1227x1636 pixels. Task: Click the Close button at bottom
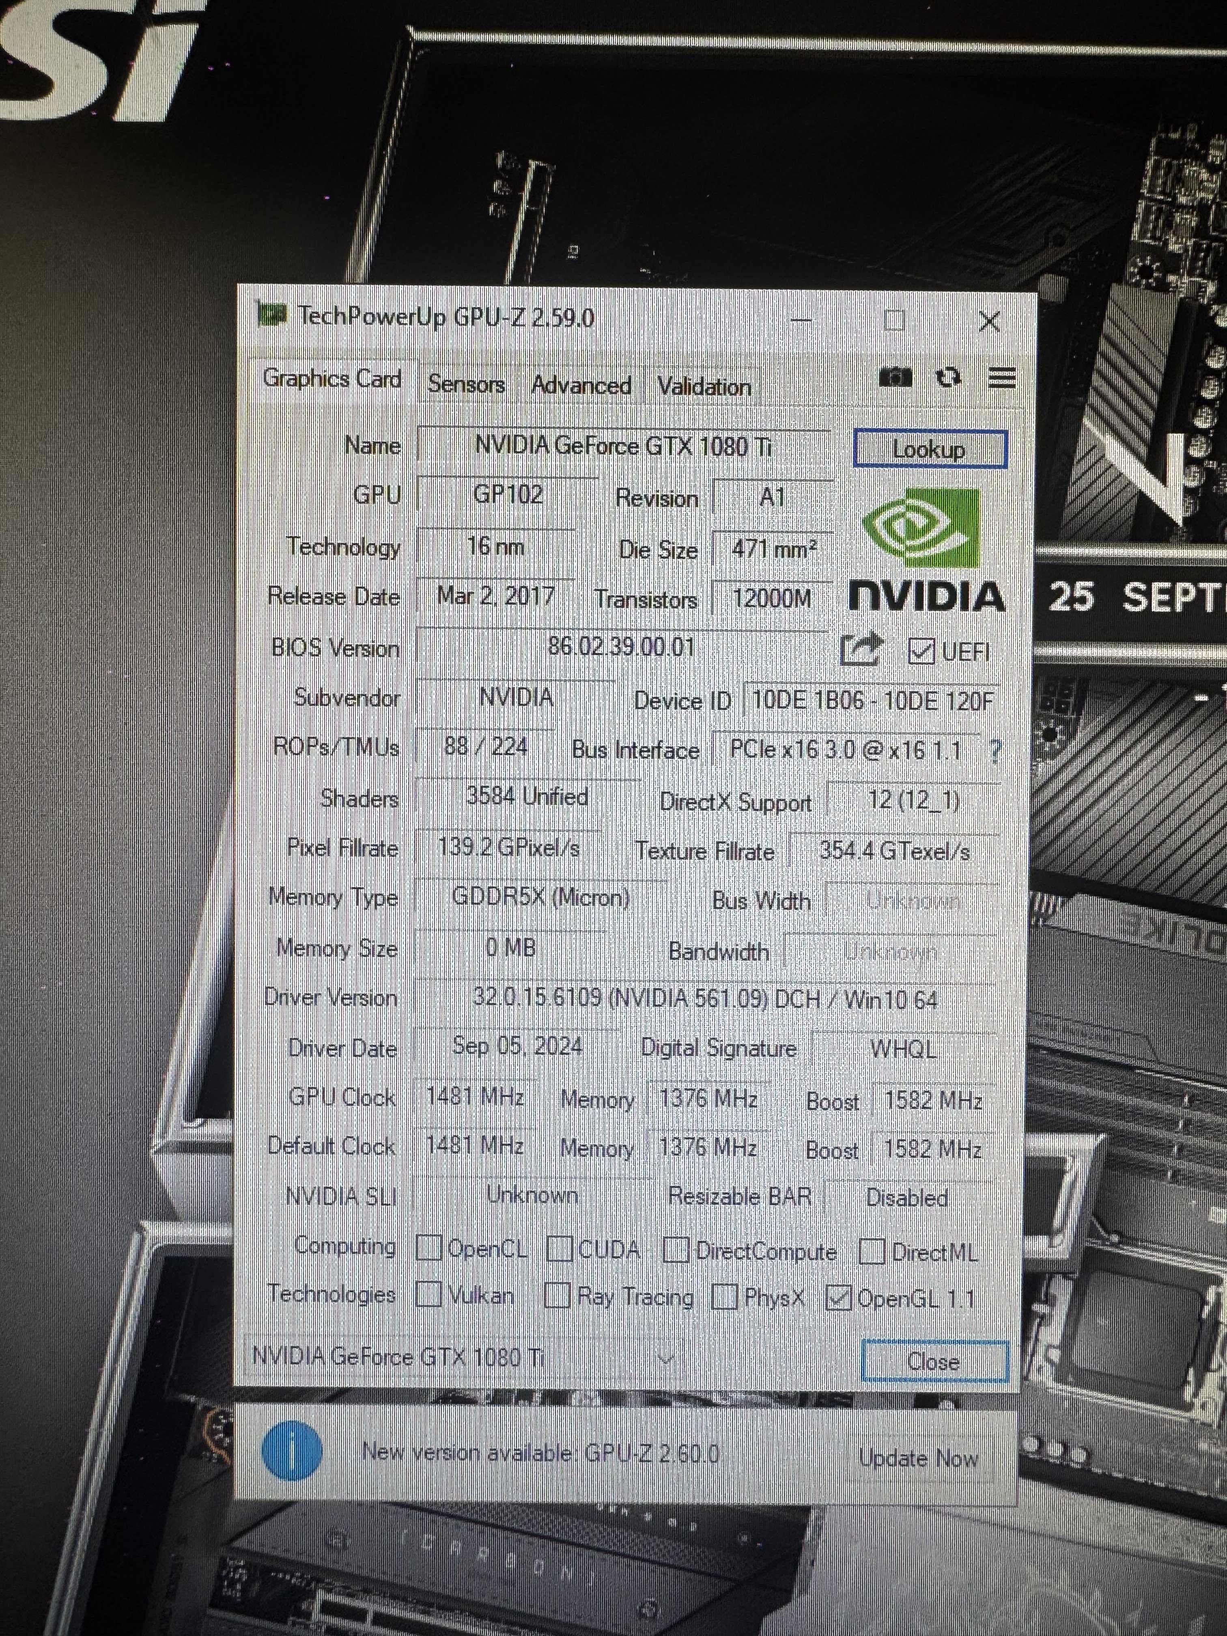click(x=933, y=1361)
